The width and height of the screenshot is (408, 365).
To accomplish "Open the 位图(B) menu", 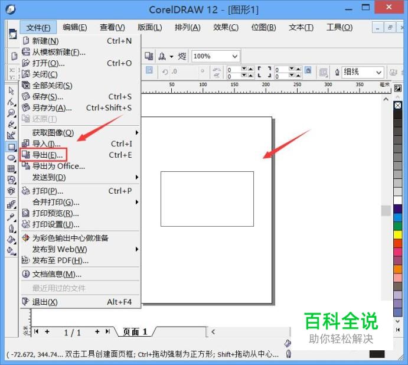I will click(x=263, y=27).
